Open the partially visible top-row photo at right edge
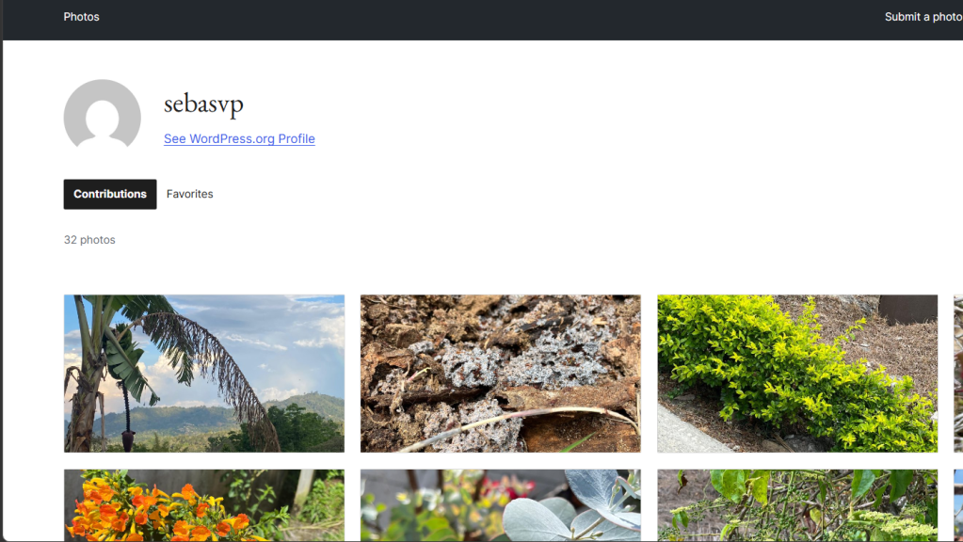The image size is (963, 542). pos(958,374)
